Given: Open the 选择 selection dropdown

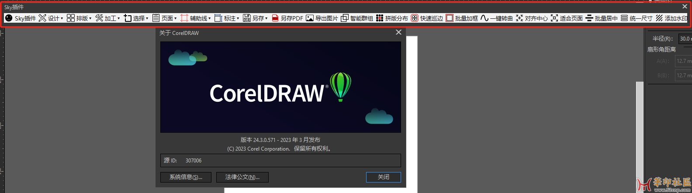Looking at the screenshot, I should (136, 18).
